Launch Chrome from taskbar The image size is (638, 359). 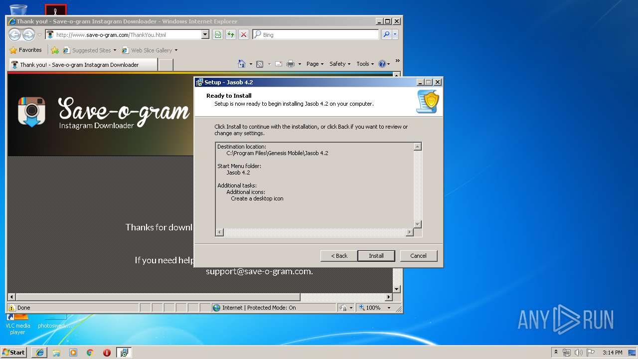(90, 353)
